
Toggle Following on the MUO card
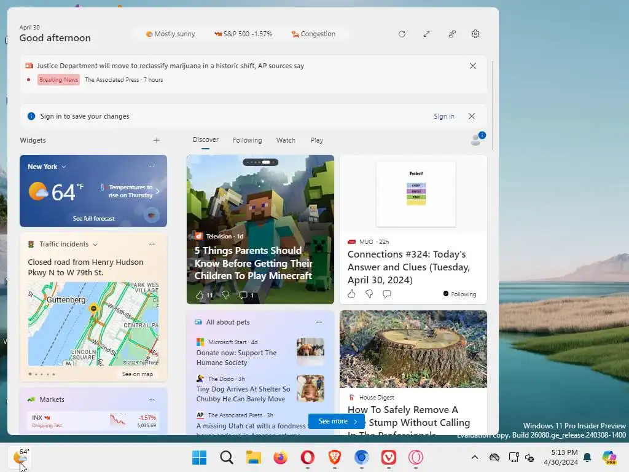coord(459,294)
